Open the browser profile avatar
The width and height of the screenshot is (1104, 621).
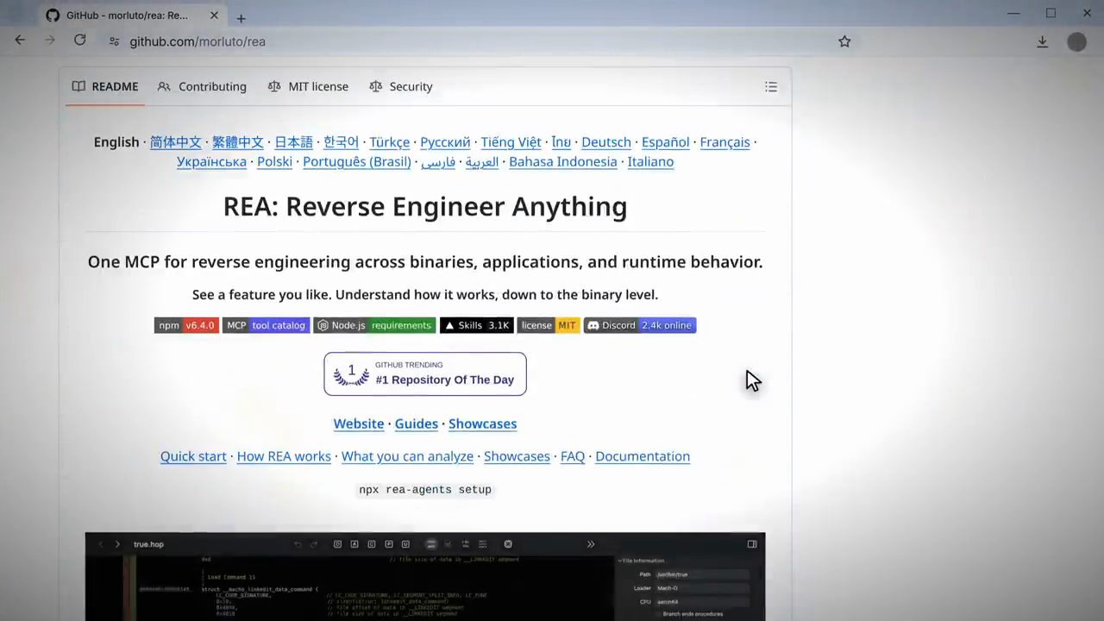pyautogui.click(x=1076, y=41)
